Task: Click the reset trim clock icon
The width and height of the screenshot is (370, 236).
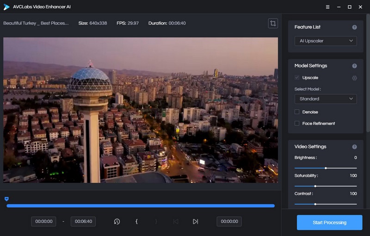Action: click(117, 222)
